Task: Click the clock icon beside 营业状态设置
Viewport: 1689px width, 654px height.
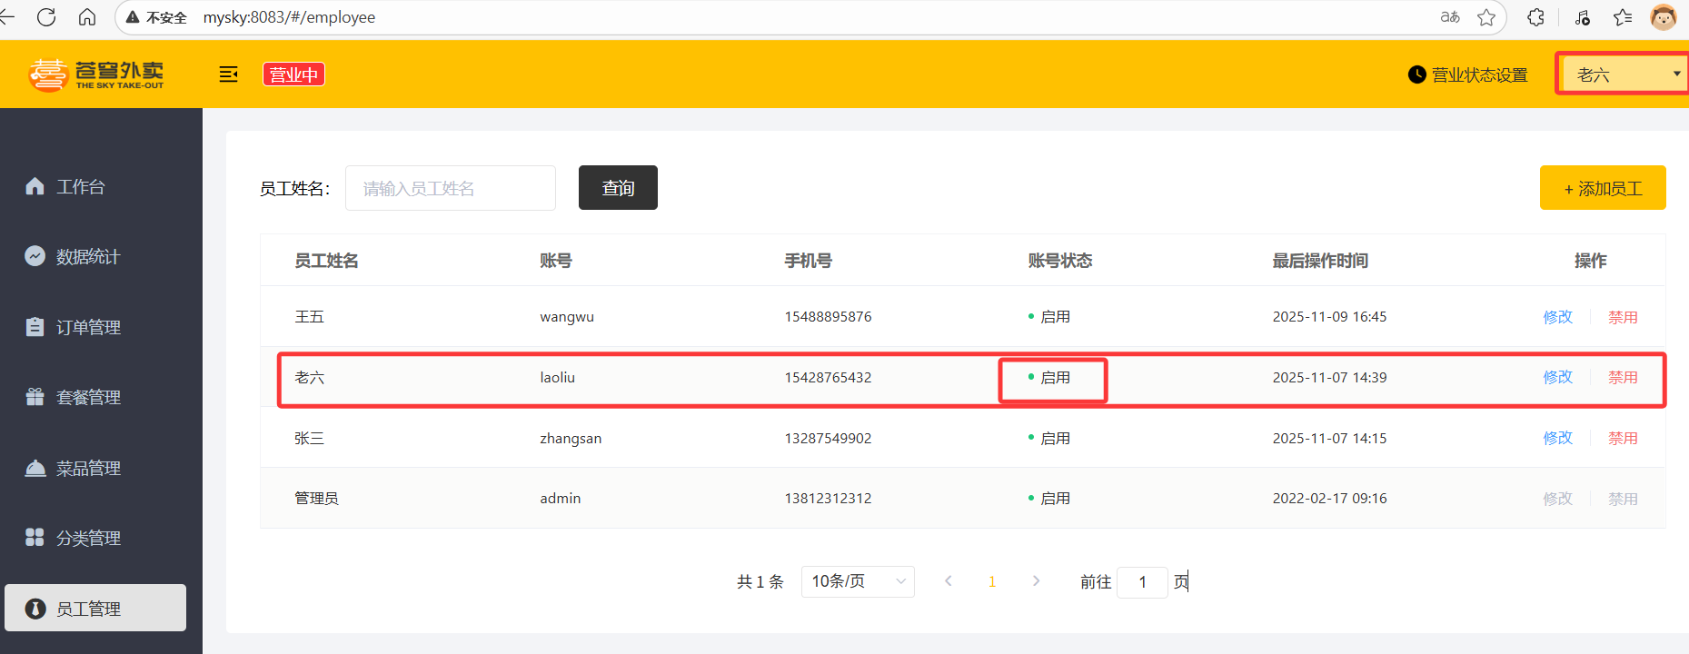Action: pos(1417,74)
